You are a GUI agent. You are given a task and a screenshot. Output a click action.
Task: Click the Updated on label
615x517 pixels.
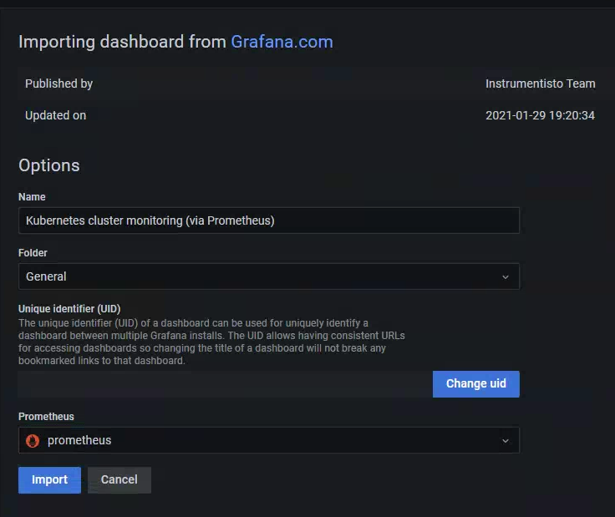(x=55, y=115)
